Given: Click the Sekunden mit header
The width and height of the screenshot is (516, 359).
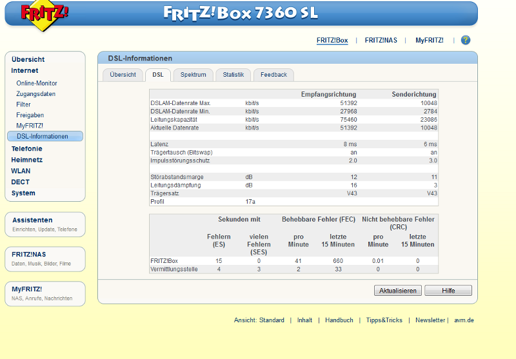Looking at the screenshot, I should 239,220.
